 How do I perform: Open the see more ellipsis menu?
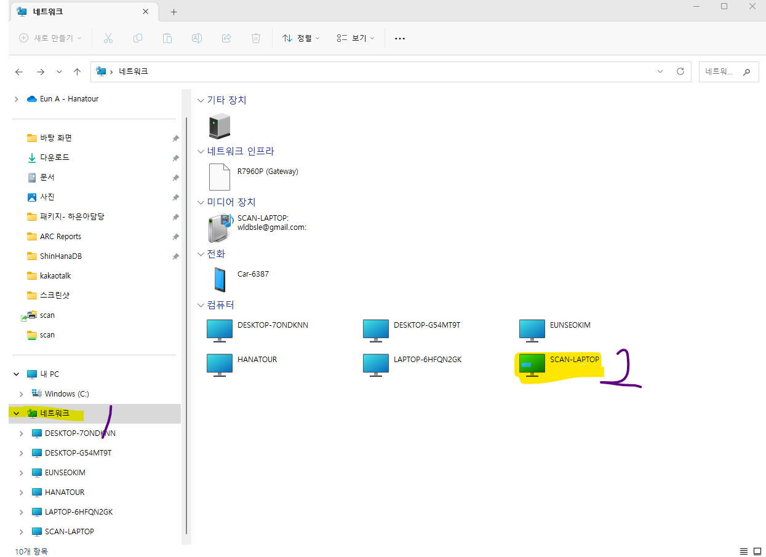pos(400,38)
